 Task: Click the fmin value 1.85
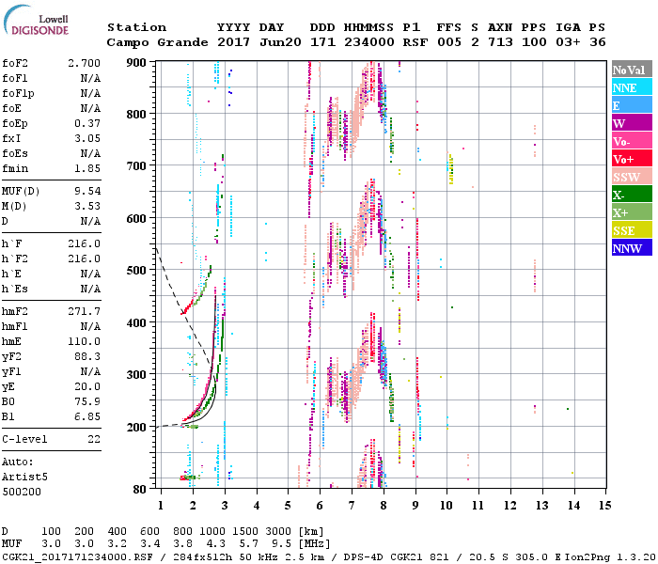[x=87, y=167]
